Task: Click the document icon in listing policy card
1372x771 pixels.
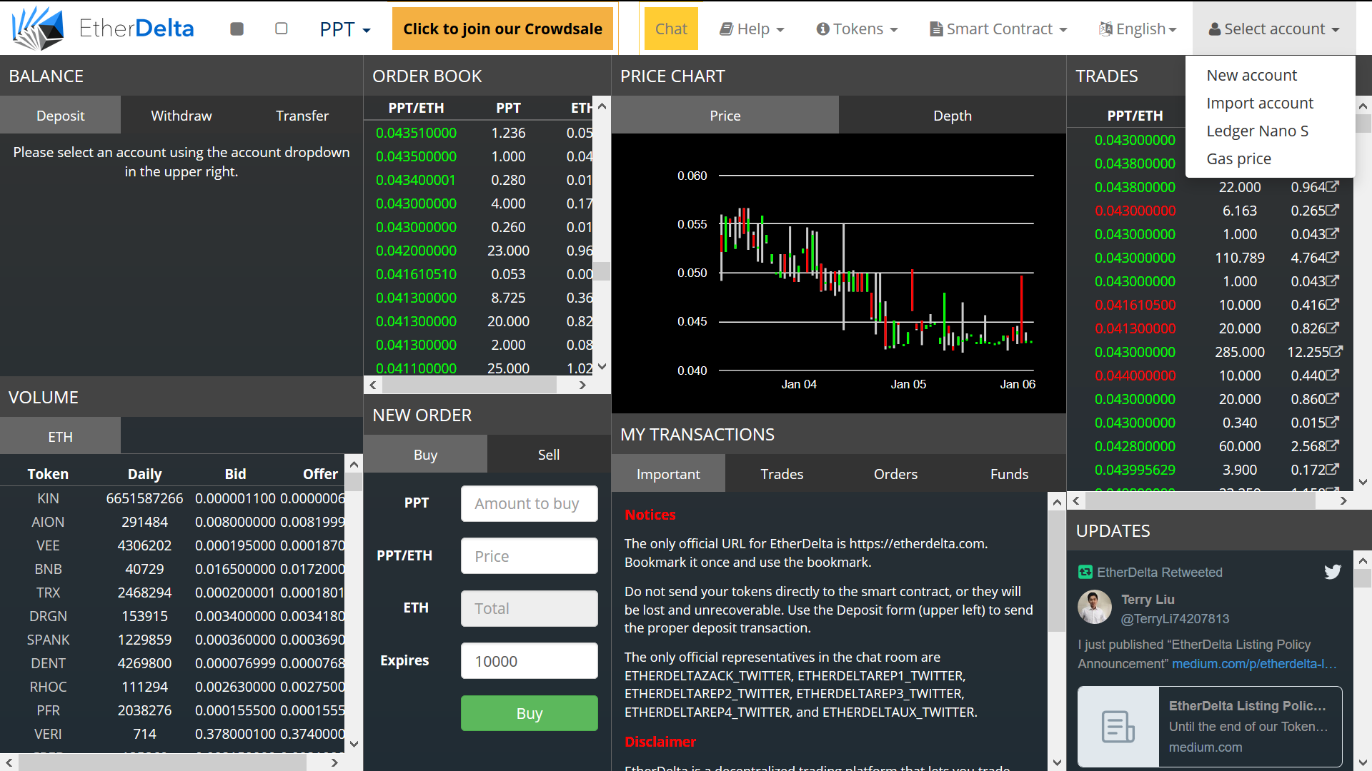Action: point(1118,727)
